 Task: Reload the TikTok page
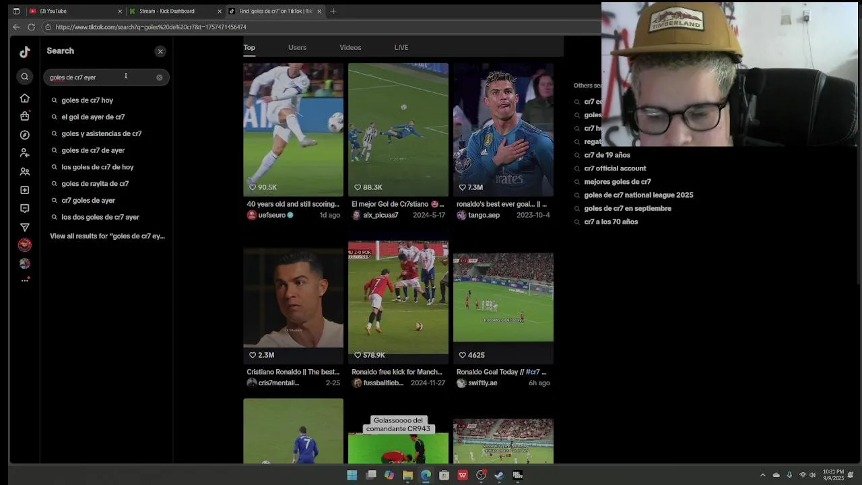[31, 27]
